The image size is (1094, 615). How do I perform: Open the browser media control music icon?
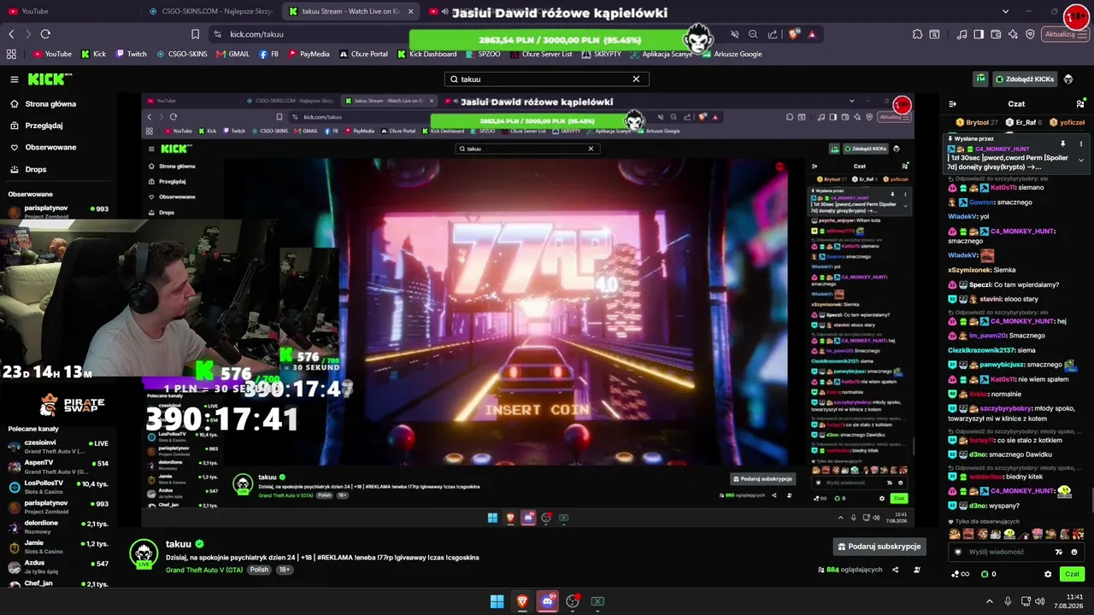(x=962, y=34)
